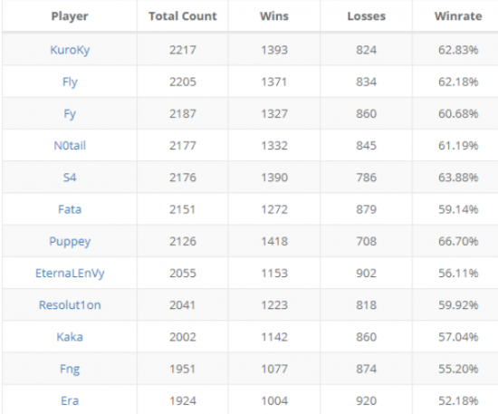Select KuroKy's 2217 total count cell
Viewport: 498px width, 414px height.
point(183,50)
